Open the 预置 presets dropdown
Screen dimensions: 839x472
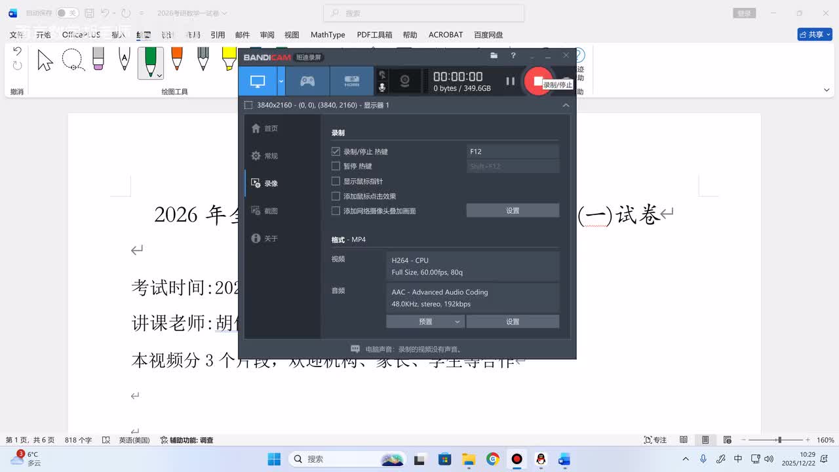(425, 321)
